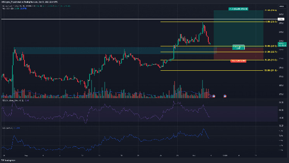Click the 175.0 price axis label
The width and height of the screenshot is (289, 163).
point(281,94)
